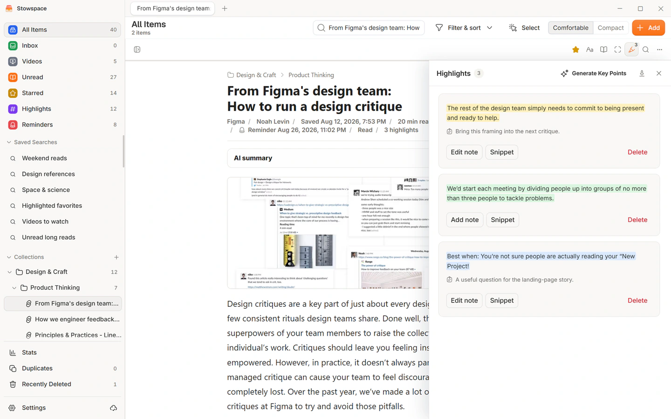Click the search field in the header
Viewport: 671px width, 419px height.
tap(369, 28)
